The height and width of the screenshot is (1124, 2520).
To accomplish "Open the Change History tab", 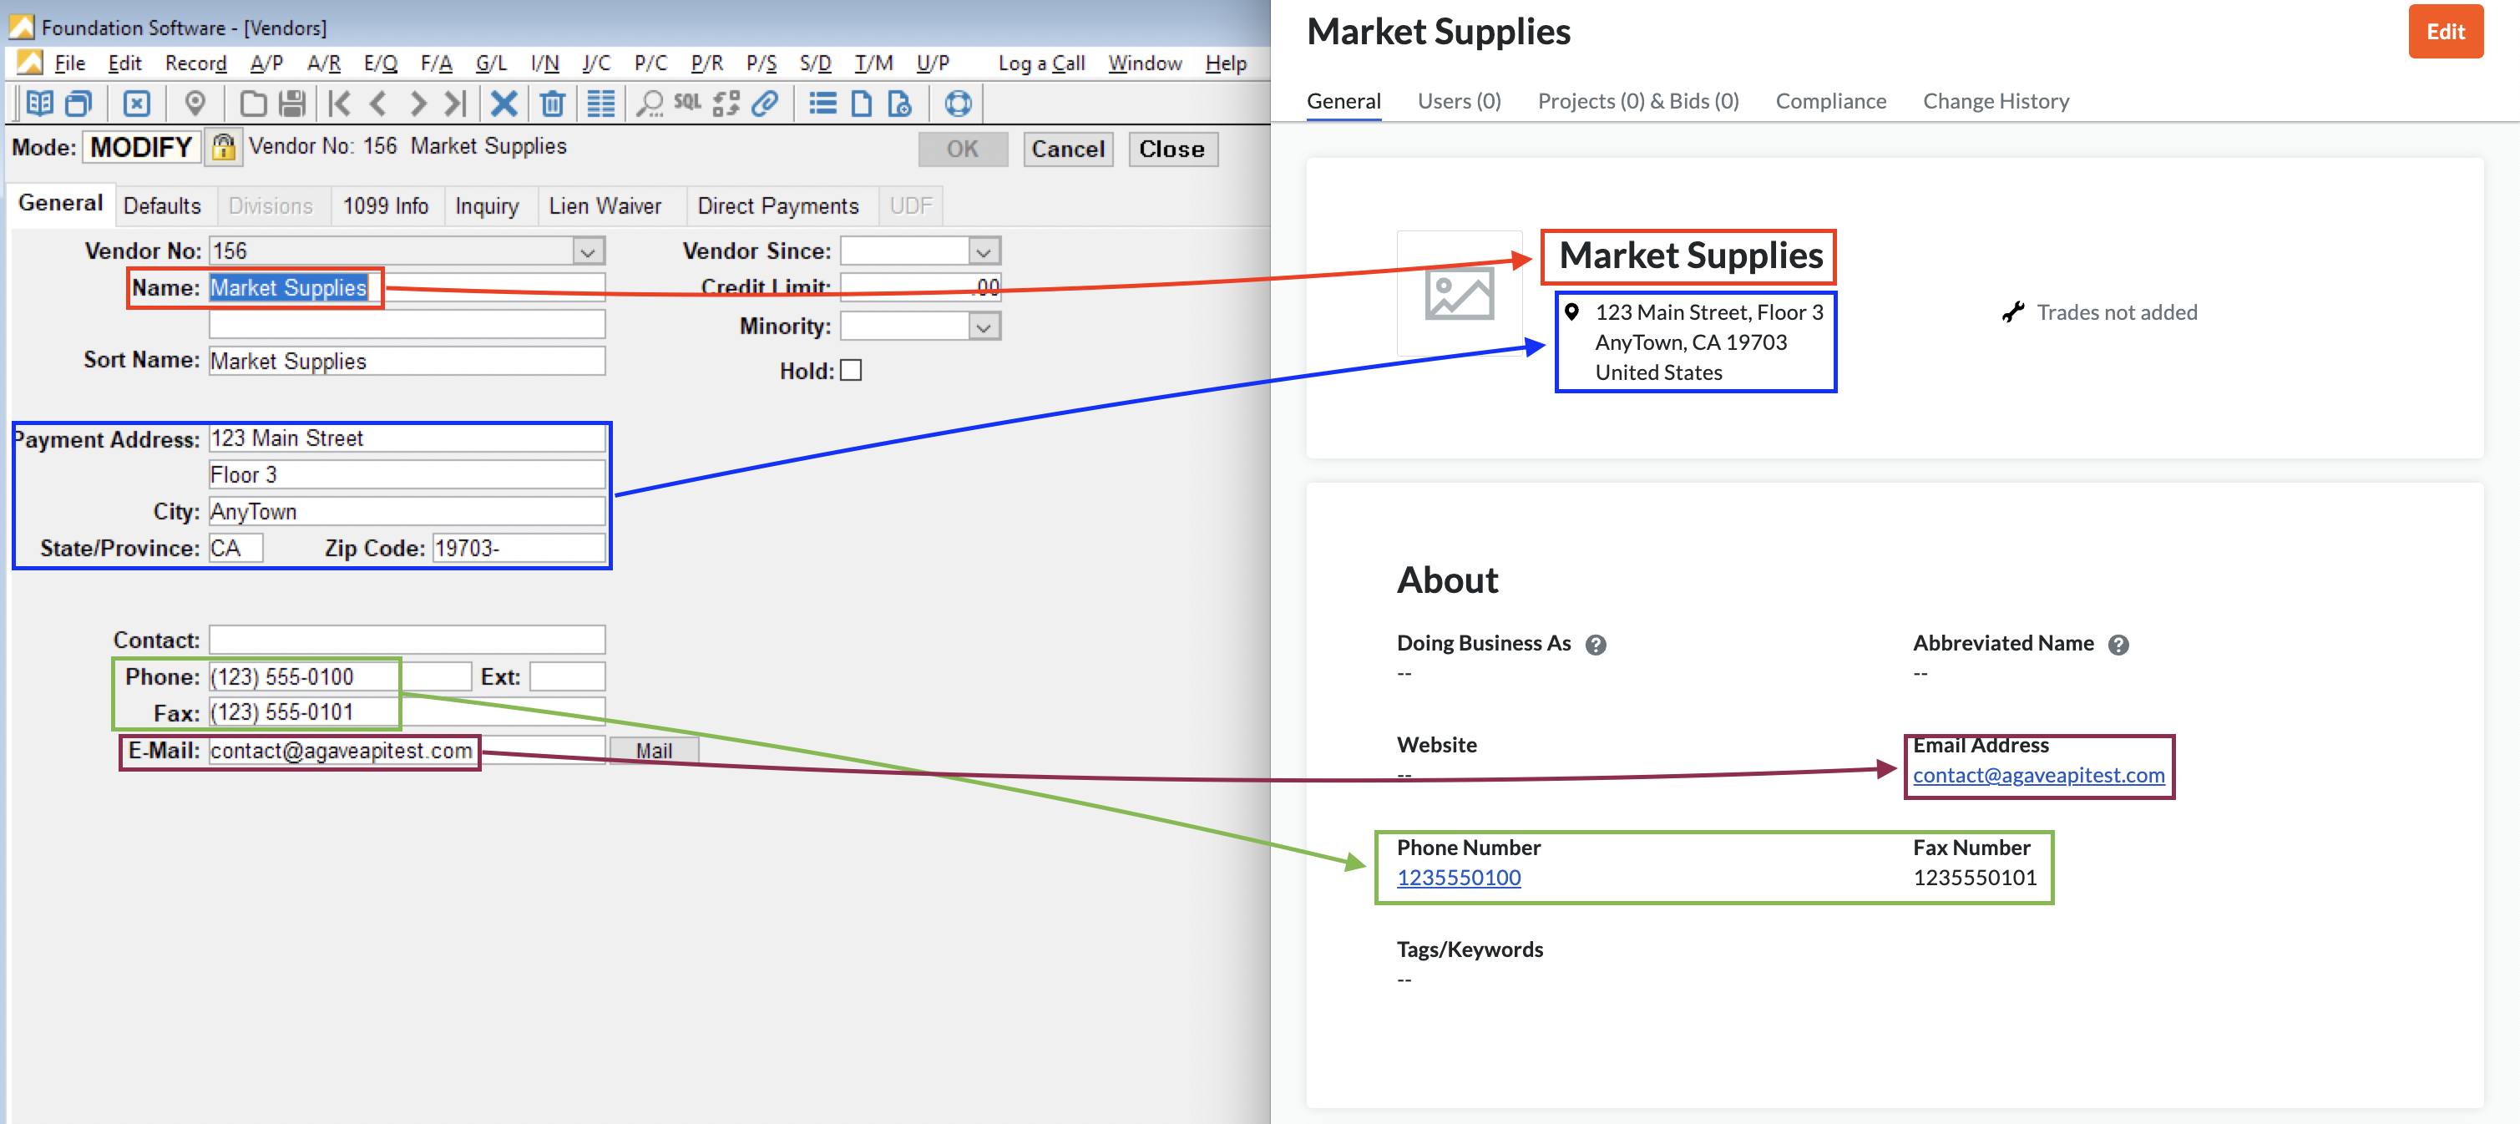I will 1996,101.
